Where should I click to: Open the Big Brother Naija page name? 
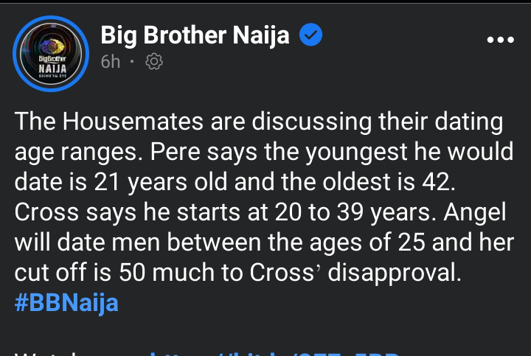(195, 35)
